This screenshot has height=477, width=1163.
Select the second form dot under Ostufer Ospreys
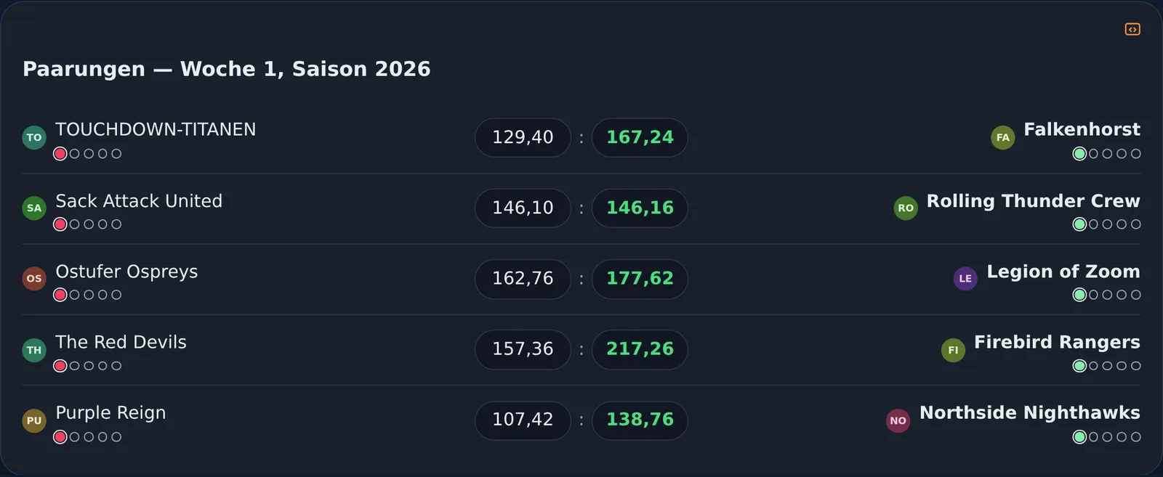point(74,295)
